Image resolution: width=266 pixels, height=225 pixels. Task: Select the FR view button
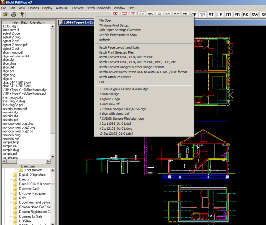[x=237, y=15]
